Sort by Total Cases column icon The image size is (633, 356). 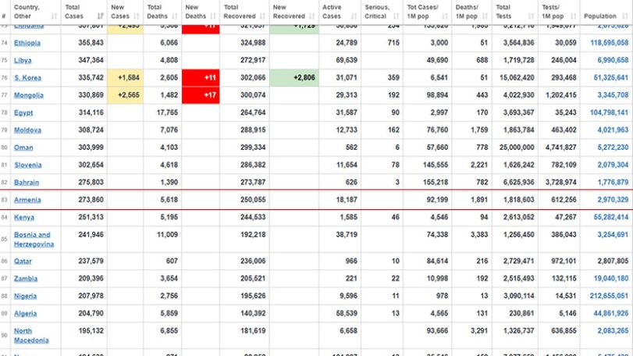click(x=101, y=16)
